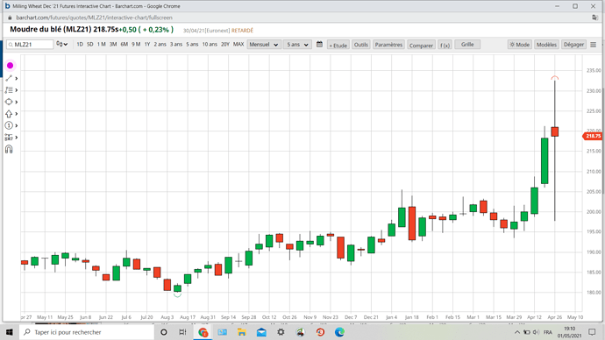Viewport: 605px width, 340px height.
Task: Expand the line tool options arrow
Action: point(16,78)
